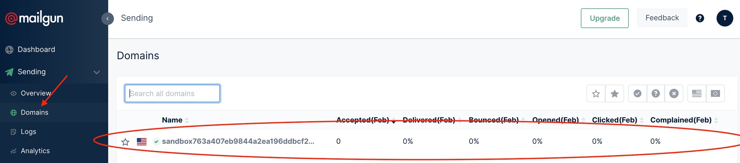Screen dimensions: 740x163
Task: Filter domains by unstarred outline star
Action: (596, 94)
